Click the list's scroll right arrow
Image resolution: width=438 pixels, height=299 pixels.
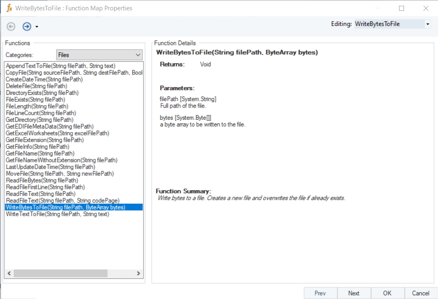tap(139, 273)
